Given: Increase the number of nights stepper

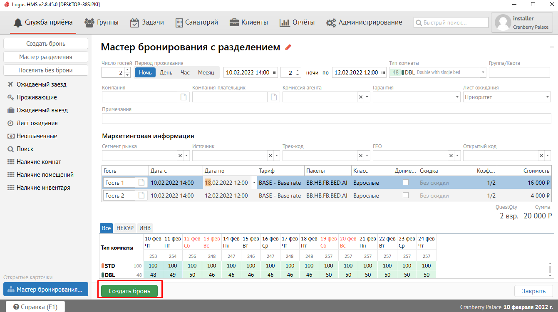Looking at the screenshot, I should (x=298, y=70).
